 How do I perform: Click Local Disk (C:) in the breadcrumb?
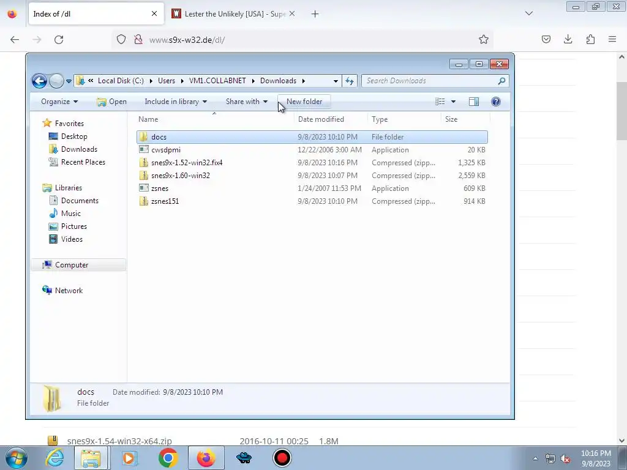click(x=121, y=81)
